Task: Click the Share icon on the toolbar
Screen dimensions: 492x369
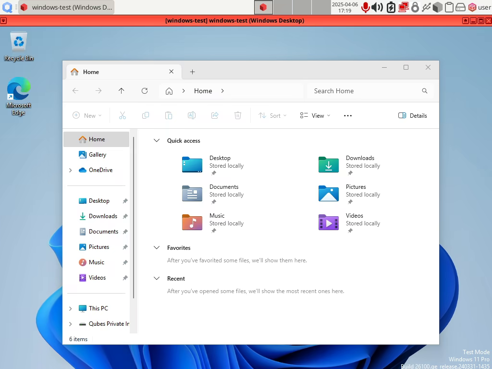Action: 215,115
